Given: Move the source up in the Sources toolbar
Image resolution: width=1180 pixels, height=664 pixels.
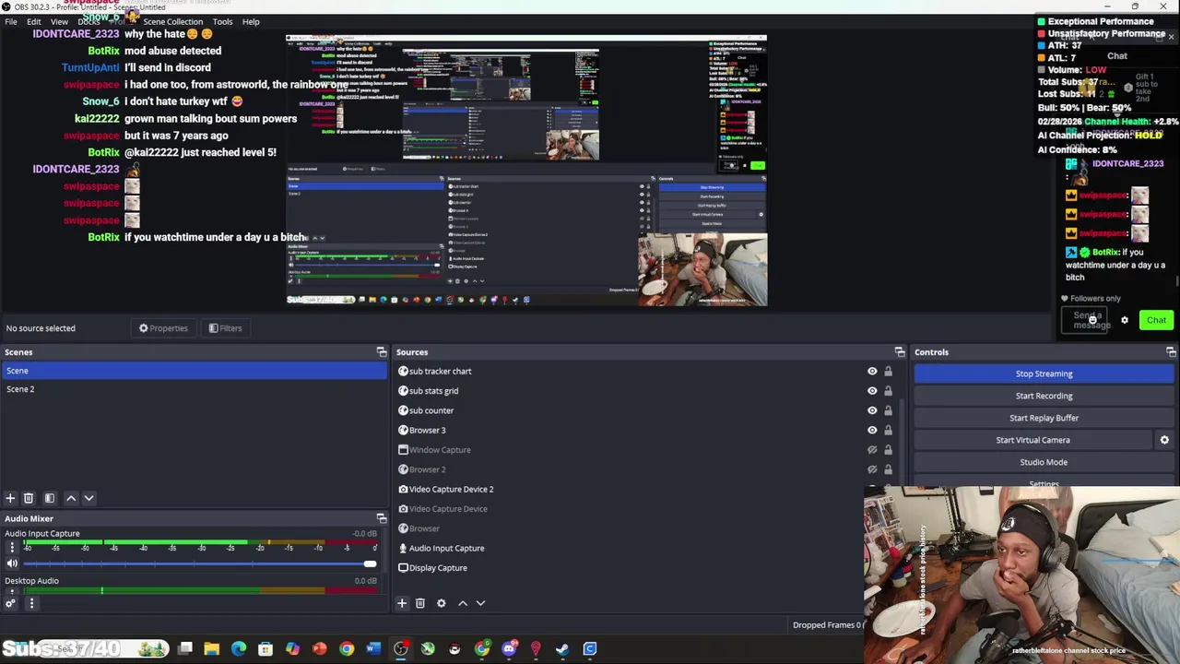Looking at the screenshot, I should point(463,603).
